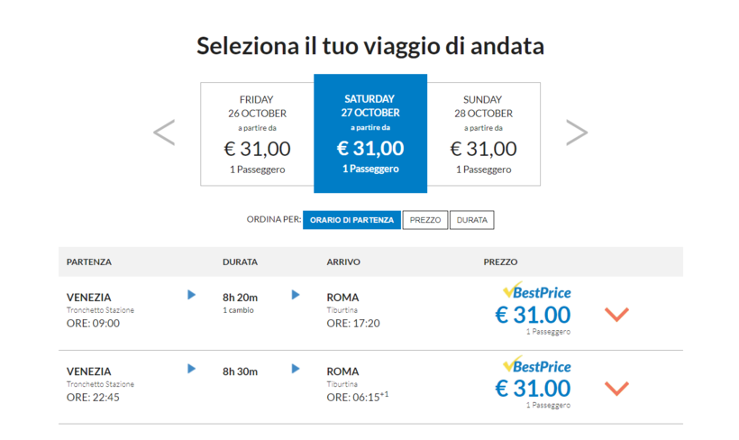The height and width of the screenshot is (440, 739).
Task: Click blue arrow after 8h 20m duration
Action: click(x=296, y=295)
